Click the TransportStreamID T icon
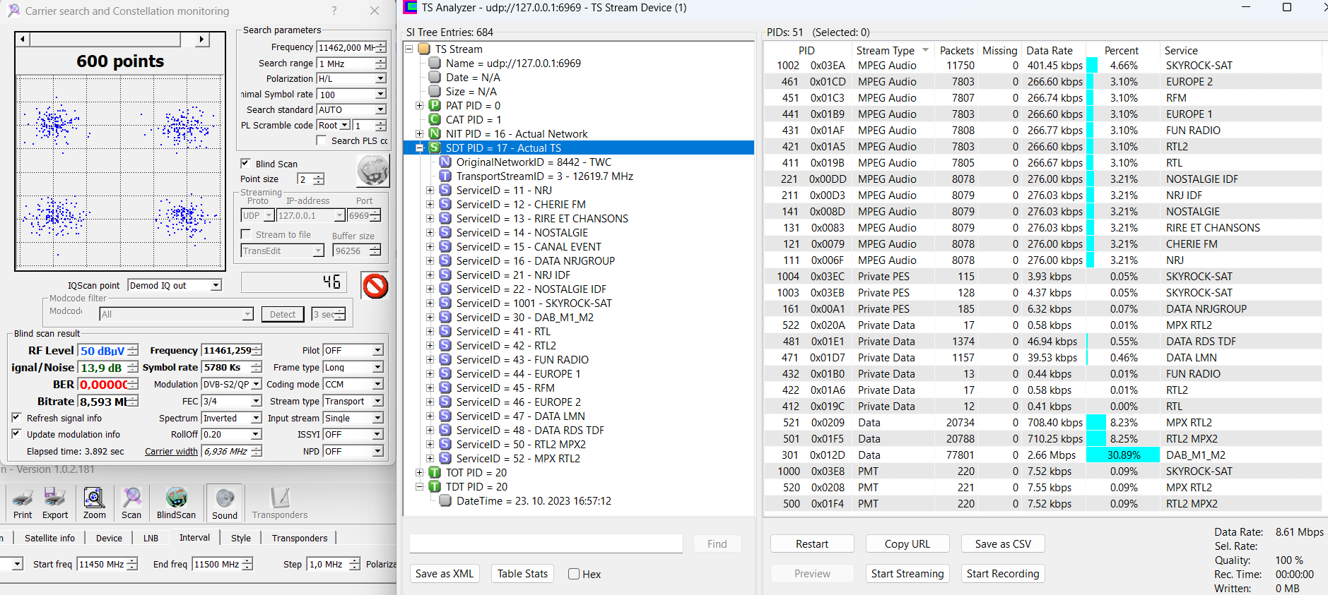This screenshot has height=595, width=1328. click(x=445, y=176)
